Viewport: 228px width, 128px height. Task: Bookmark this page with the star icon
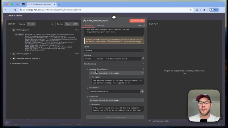[x=190, y=10]
